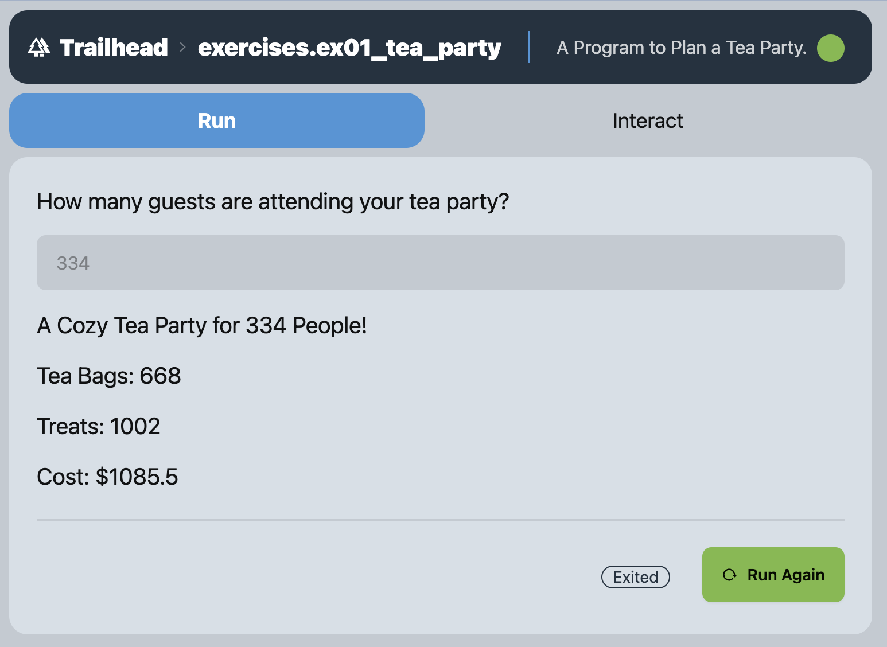Click the horizontal separator line above Exited
Screen dimensions: 887x647
(440, 520)
